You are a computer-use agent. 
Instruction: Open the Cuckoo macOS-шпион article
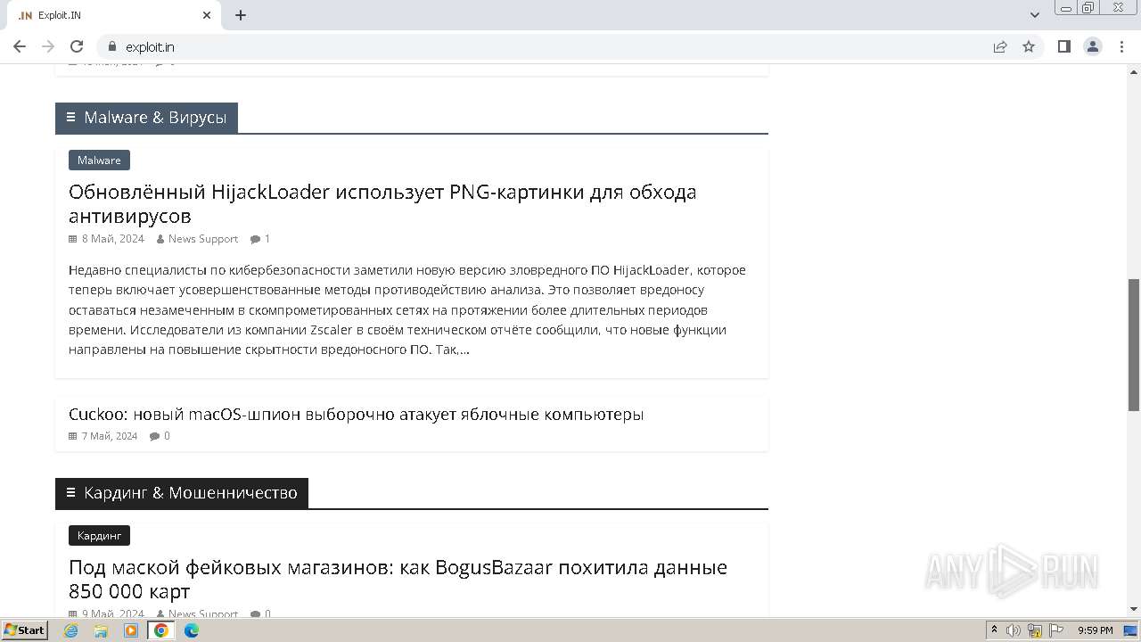pyautogui.click(x=356, y=414)
